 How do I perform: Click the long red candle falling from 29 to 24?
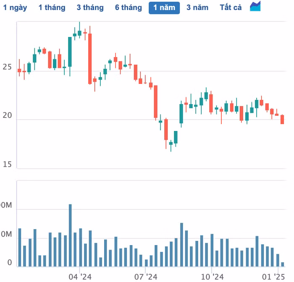pyautogui.click(x=90, y=59)
